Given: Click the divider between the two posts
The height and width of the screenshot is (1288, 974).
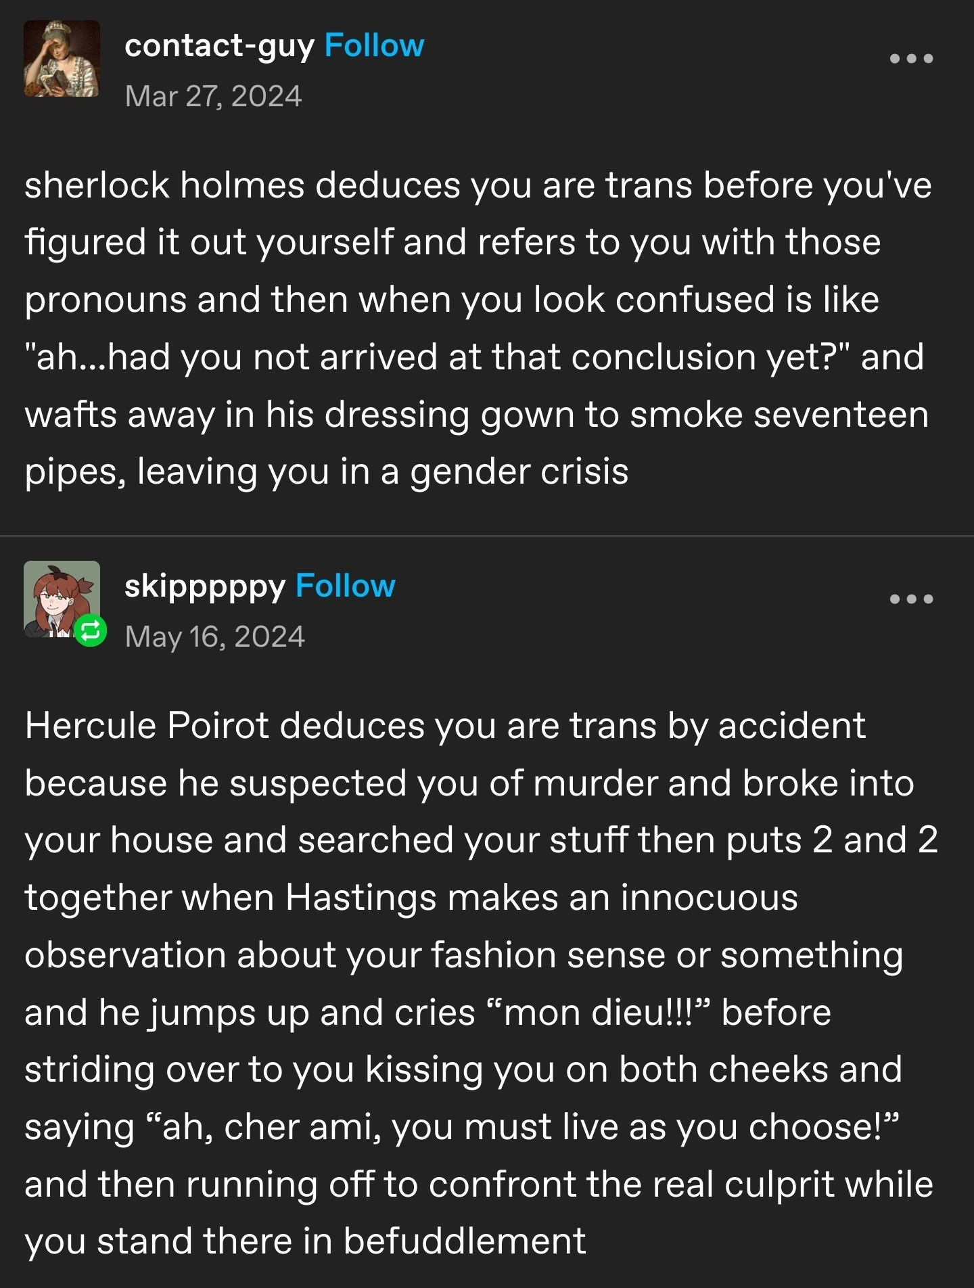Looking at the screenshot, I should pos(487,536).
